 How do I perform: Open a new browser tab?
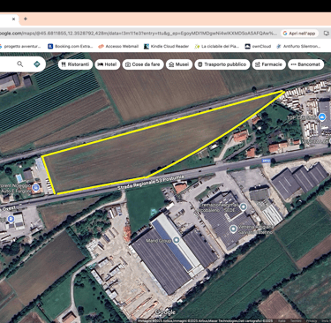pyautogui.click(x=26, y=19)
